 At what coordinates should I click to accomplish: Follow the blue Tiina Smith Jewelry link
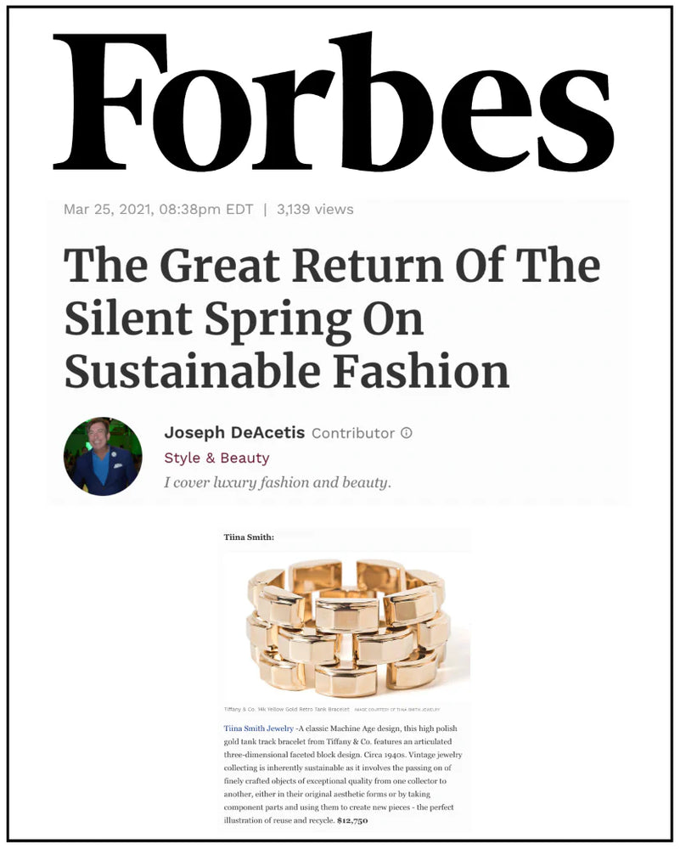[x=258, y=728]
